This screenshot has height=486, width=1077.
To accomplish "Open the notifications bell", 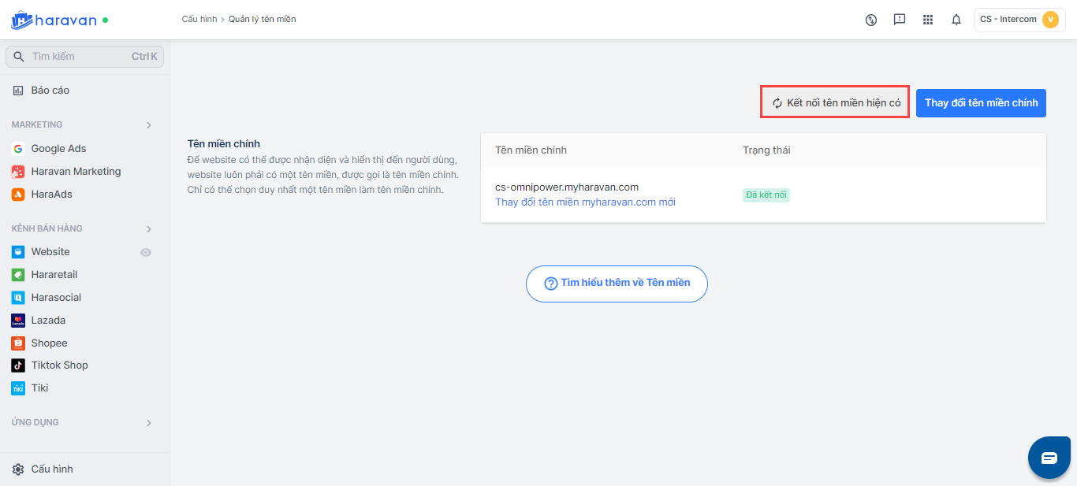I will [x=956, y=20].
